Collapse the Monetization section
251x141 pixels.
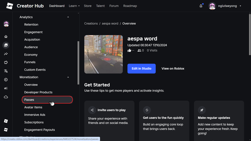tap(68, 77)
